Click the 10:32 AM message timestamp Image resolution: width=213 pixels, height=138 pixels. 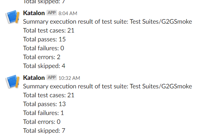(69, 78)
